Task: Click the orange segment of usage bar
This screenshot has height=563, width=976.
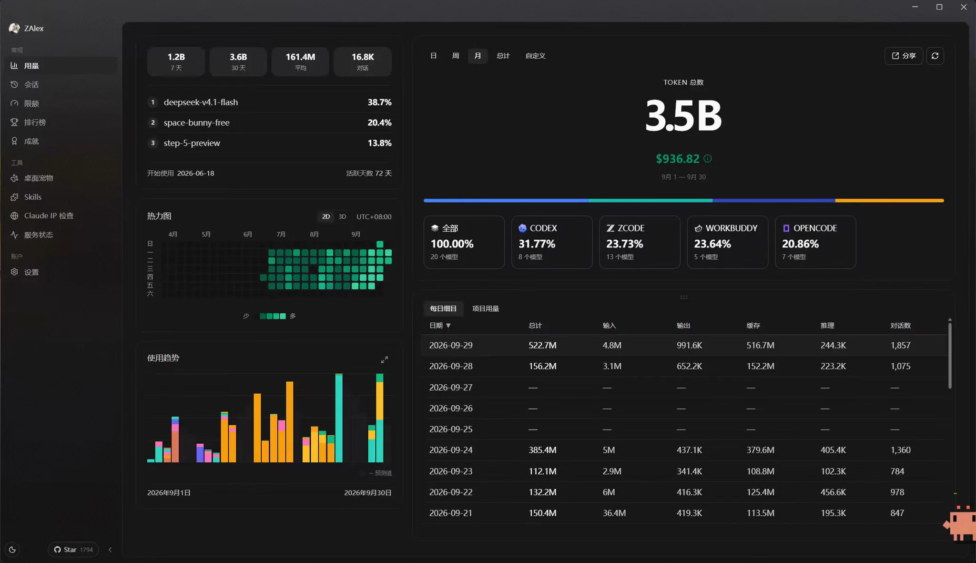Action: coord(889,201)
